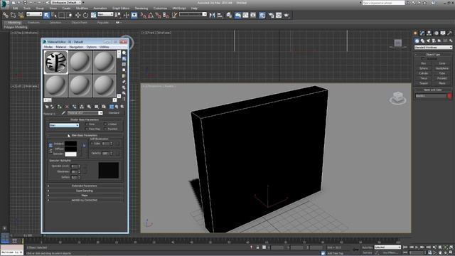Switch to the Freeform ribbon tab
This screenshot has width=455, height=256.
[x=33, y=22]
